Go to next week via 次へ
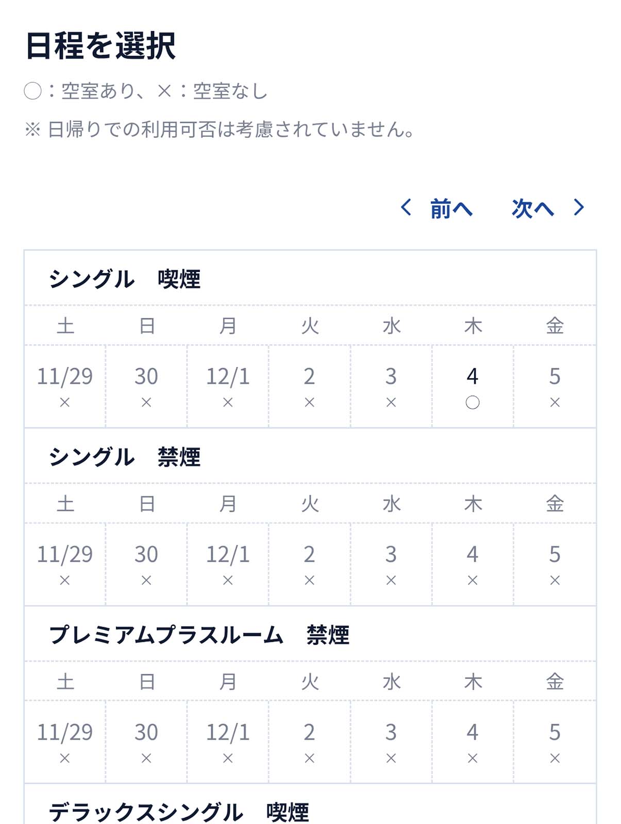 533,209
